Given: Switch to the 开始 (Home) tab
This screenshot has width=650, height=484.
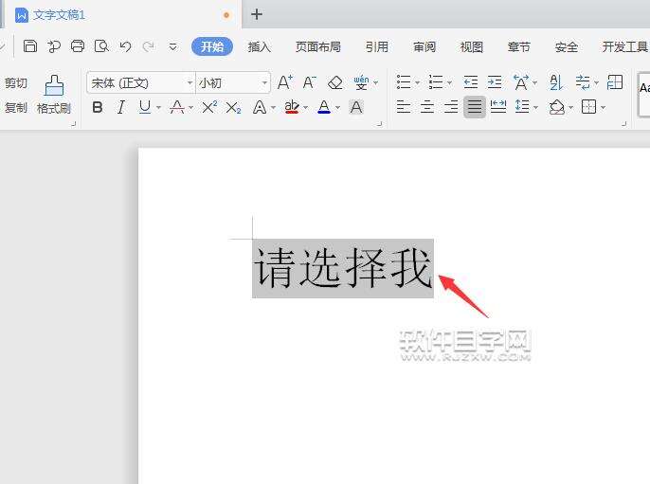Looking at the screenshot, I should (x=212, y=46).
